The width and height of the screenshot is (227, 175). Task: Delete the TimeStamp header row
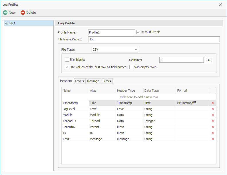click(212, 103)
